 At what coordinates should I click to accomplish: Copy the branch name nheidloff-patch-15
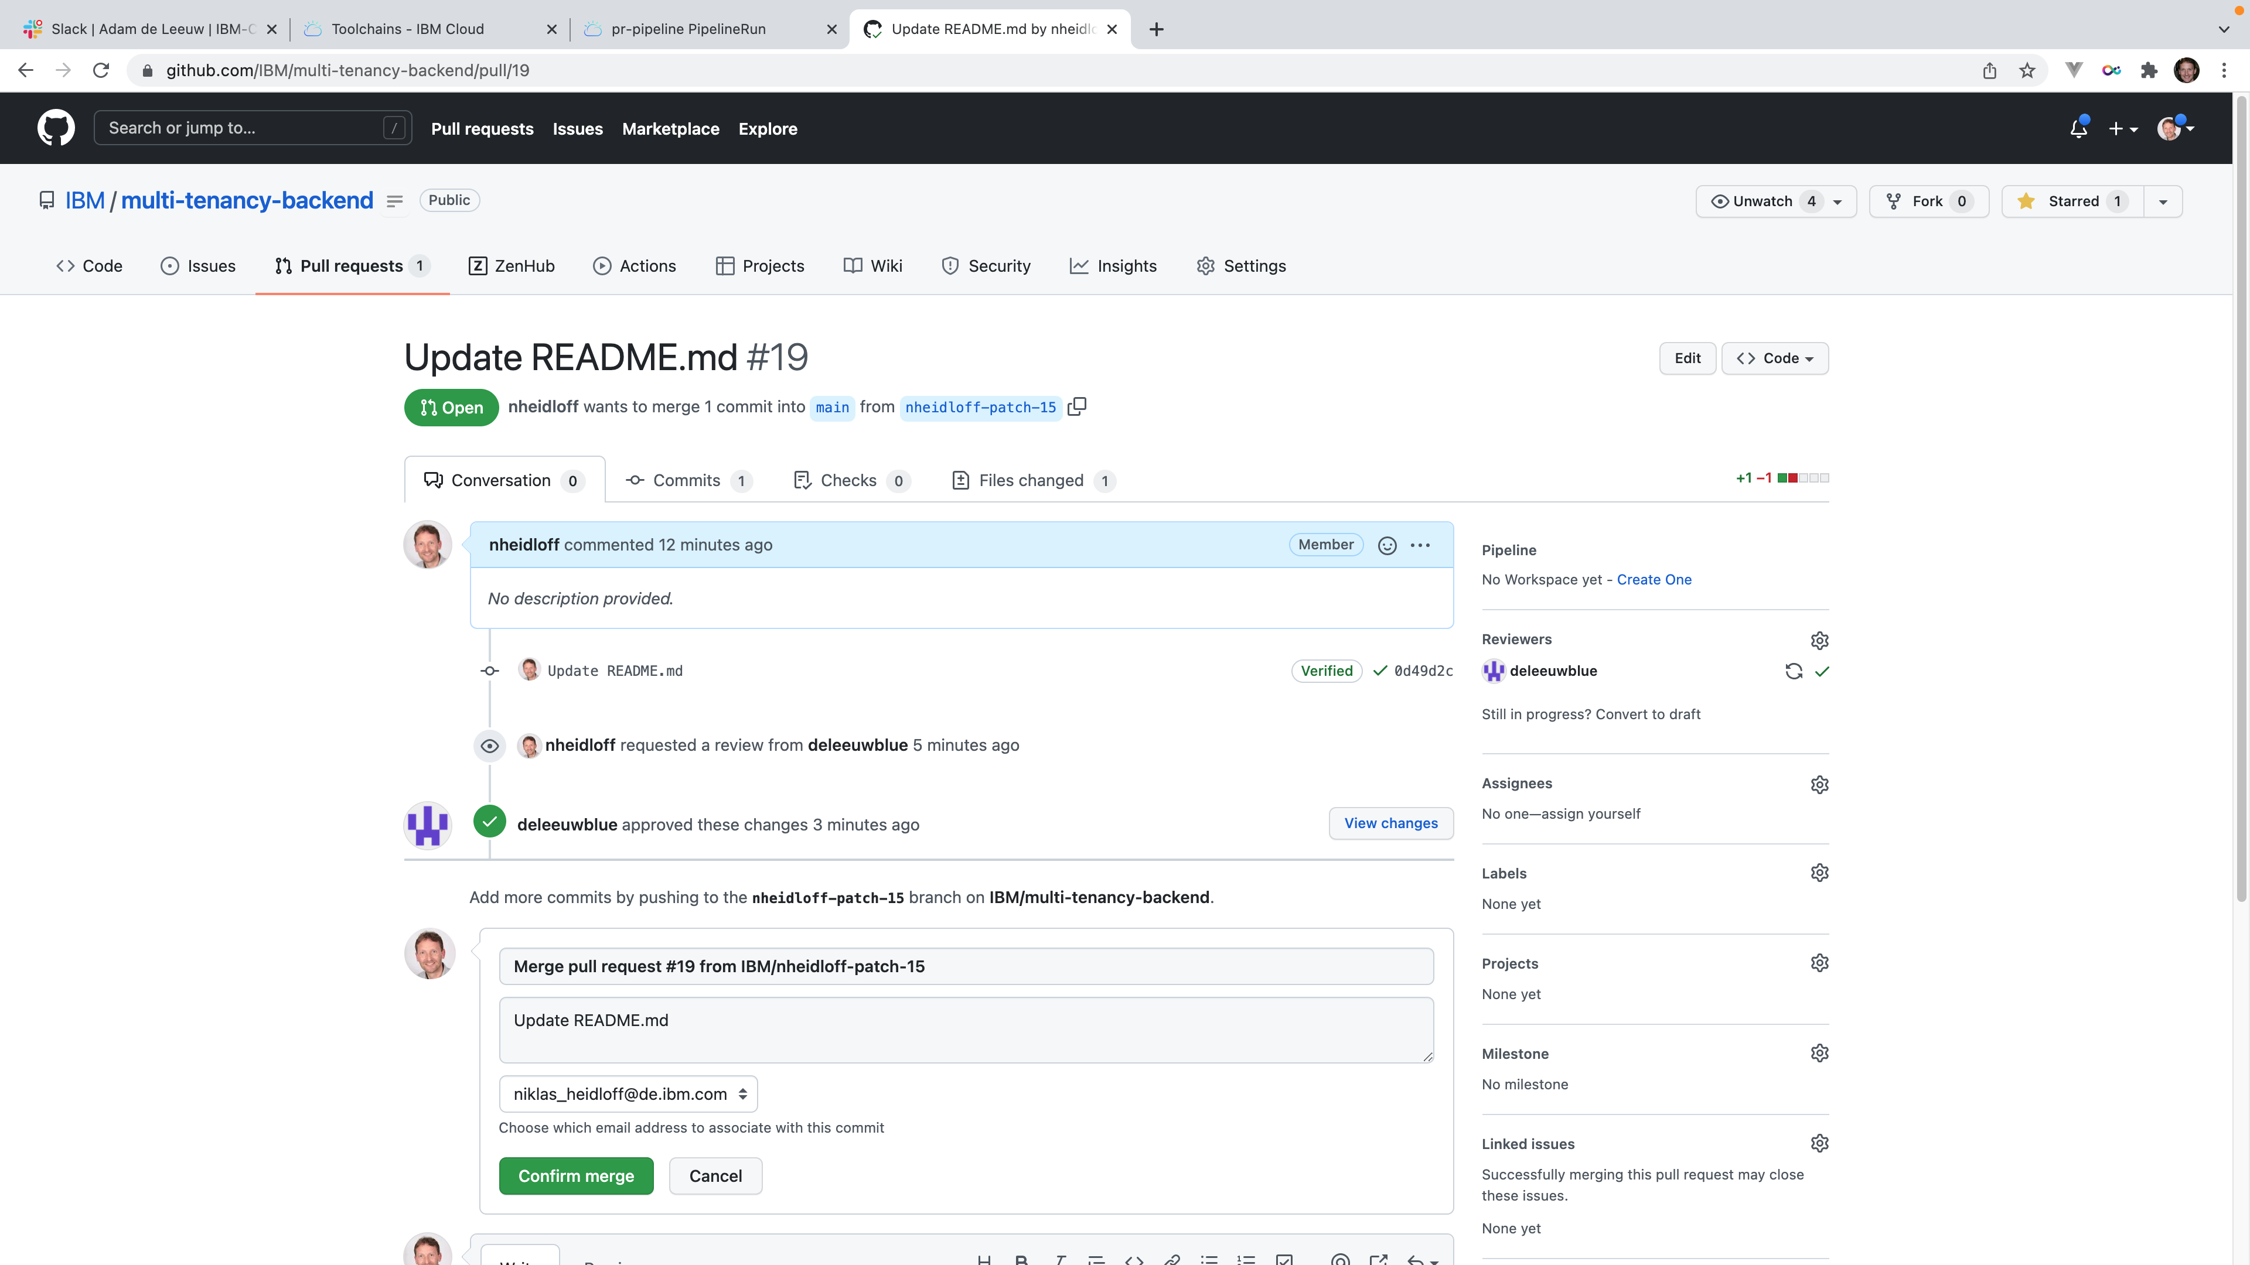point(1078,407)
